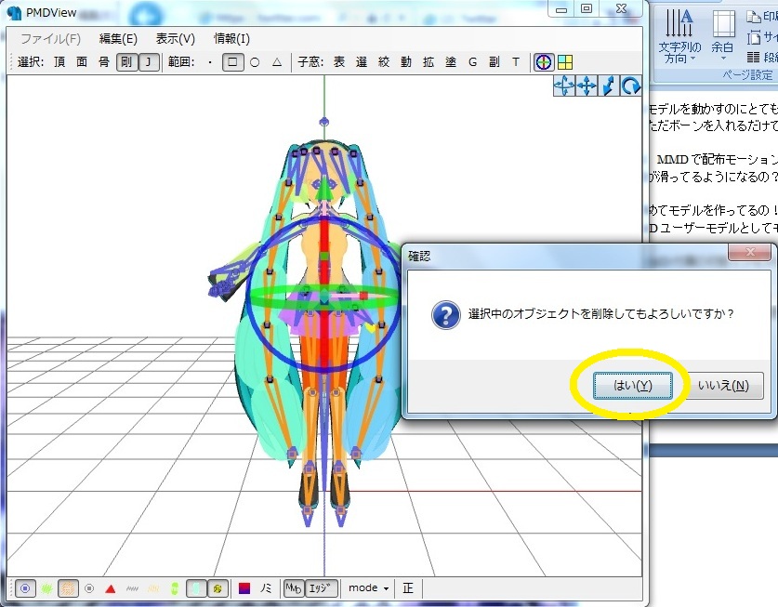Open the 表 sub-window
The height and width of the screenshot is (607, 778).
pos(339,62)
